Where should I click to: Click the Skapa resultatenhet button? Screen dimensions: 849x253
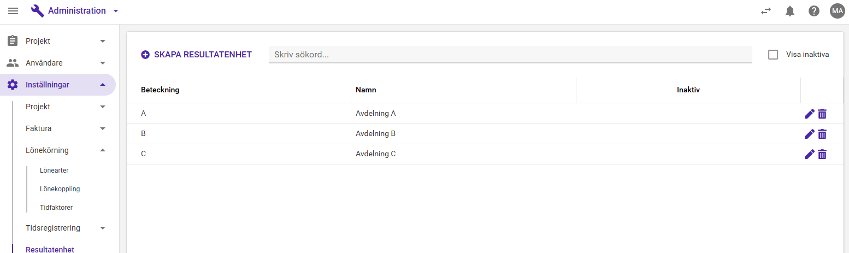point(197,55)
